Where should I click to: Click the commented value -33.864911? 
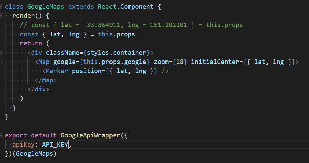pyautogui.click(x=102, y=25)
